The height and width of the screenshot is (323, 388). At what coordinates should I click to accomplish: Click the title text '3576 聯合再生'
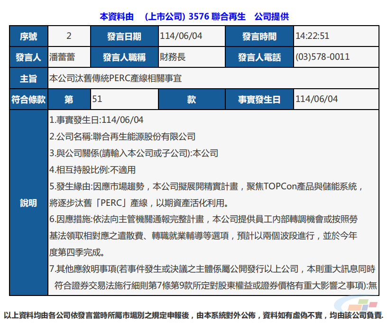[x=217, y=17]
